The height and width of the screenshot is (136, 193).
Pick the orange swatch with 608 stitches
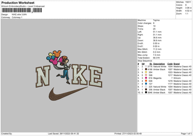point(146,81)
